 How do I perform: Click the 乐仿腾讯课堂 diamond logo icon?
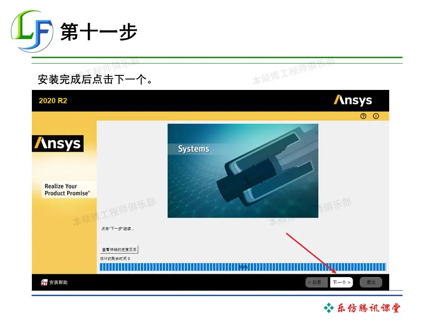(329, 308)
